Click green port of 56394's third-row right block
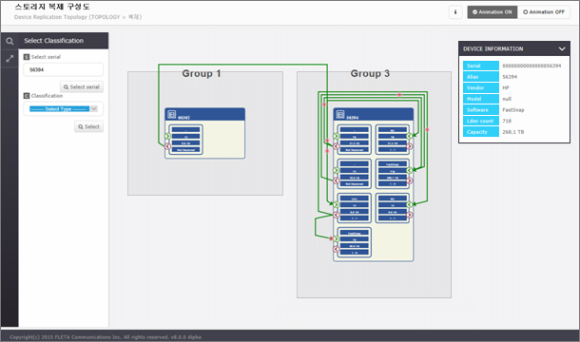The width and height of the screenshot is (580, 342). (x=410, y=205)
